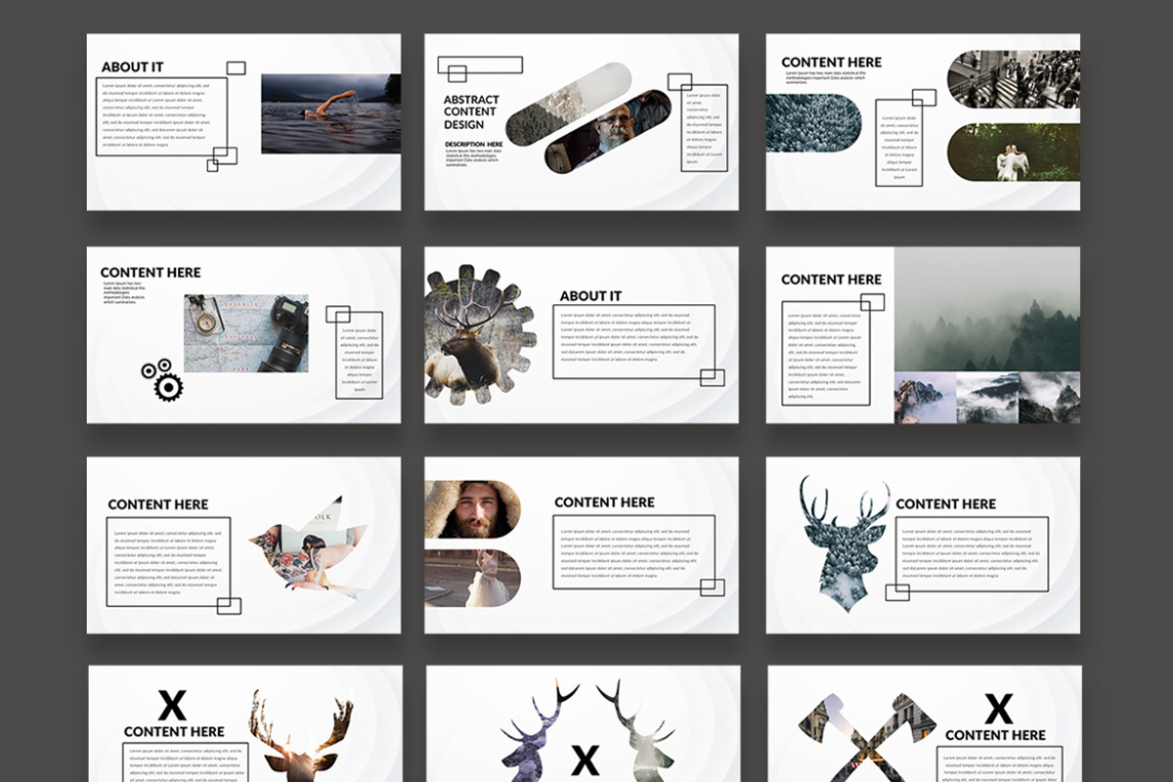This screenshot has width=1173, height=782.
Task: Select CONTENT HERE heading above the gears slide
Action: tap(151, 273)
